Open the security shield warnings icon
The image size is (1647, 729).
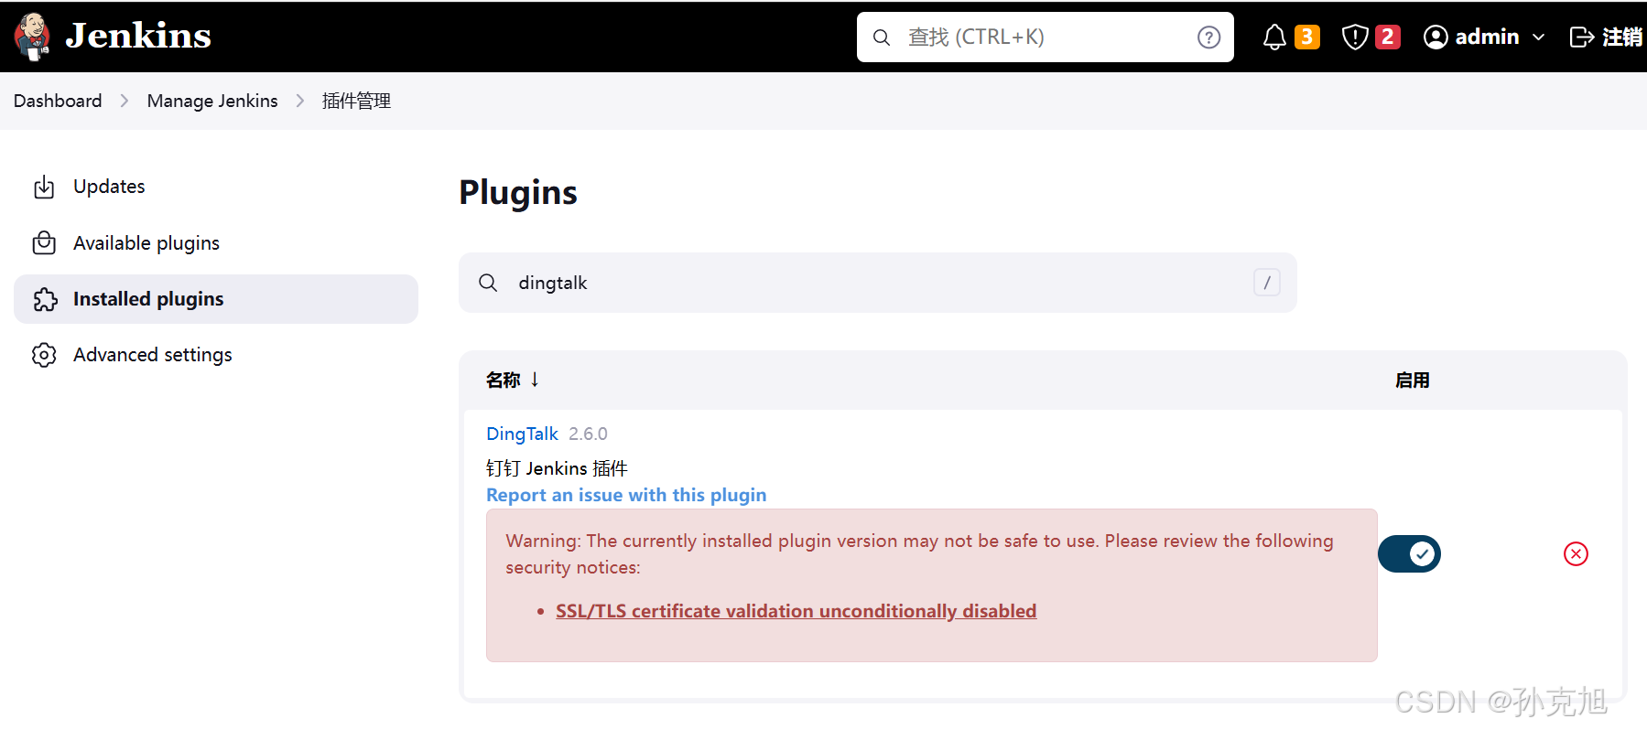click(x=1355, y=37)
